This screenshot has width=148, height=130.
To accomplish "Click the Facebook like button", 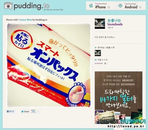I will tap(10, 111).
